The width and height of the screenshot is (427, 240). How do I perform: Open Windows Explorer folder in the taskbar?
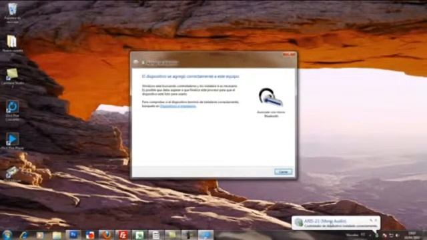(57, 235)
